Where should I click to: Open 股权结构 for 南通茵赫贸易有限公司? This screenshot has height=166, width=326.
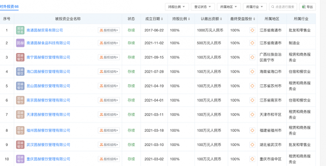tap(109, 30)
